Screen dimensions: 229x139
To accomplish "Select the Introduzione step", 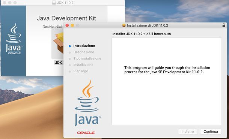I will click(84, 46).
